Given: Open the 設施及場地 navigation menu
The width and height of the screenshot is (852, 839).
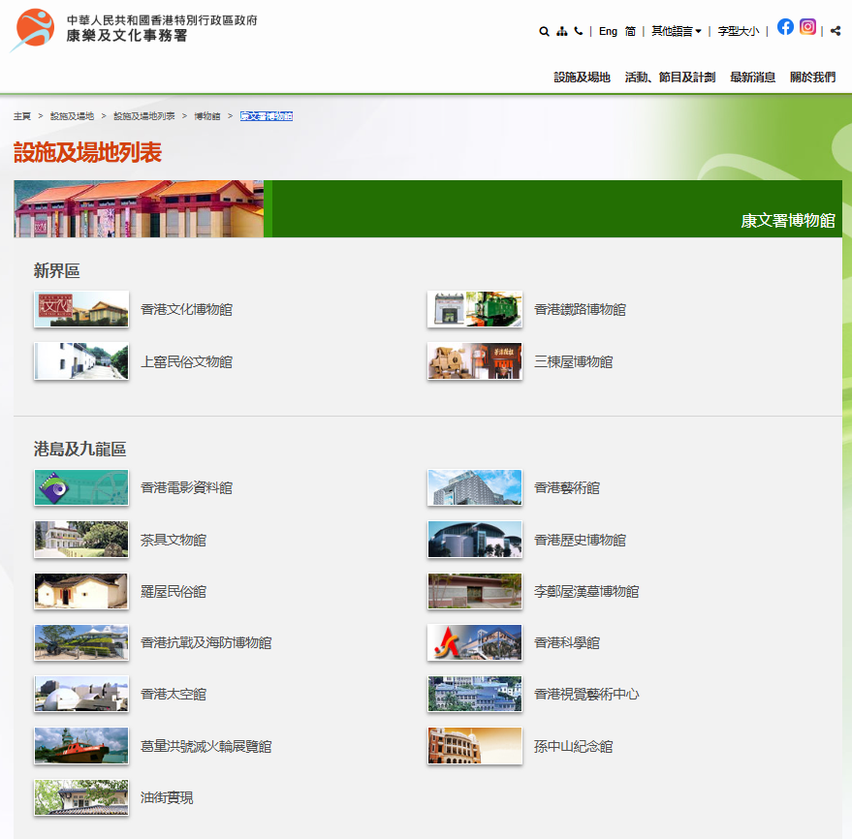Looking at the screenshot, I should pos(583,77).
